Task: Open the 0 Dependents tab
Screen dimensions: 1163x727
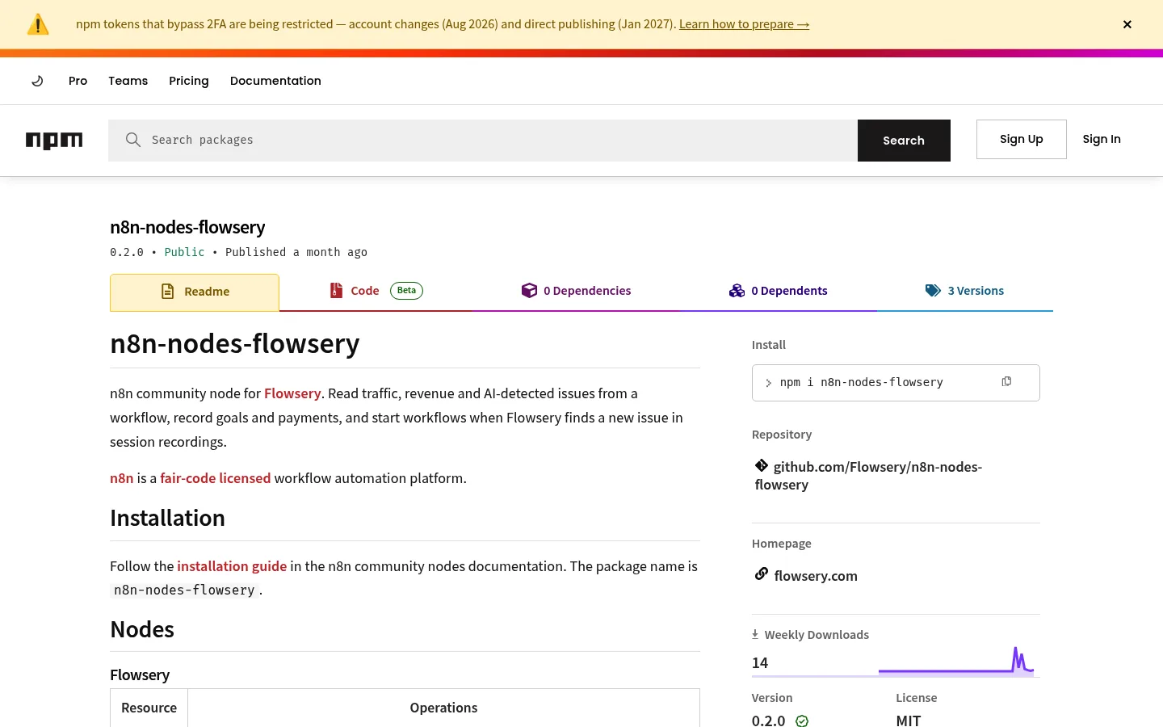Action: coord(779,292)
